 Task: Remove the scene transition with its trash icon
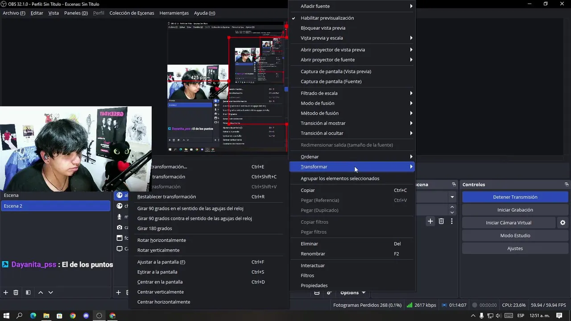pyautogui.click(x=441, y=221)
